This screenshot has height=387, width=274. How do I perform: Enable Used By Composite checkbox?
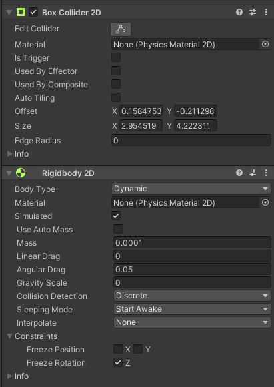pos(116,84)
